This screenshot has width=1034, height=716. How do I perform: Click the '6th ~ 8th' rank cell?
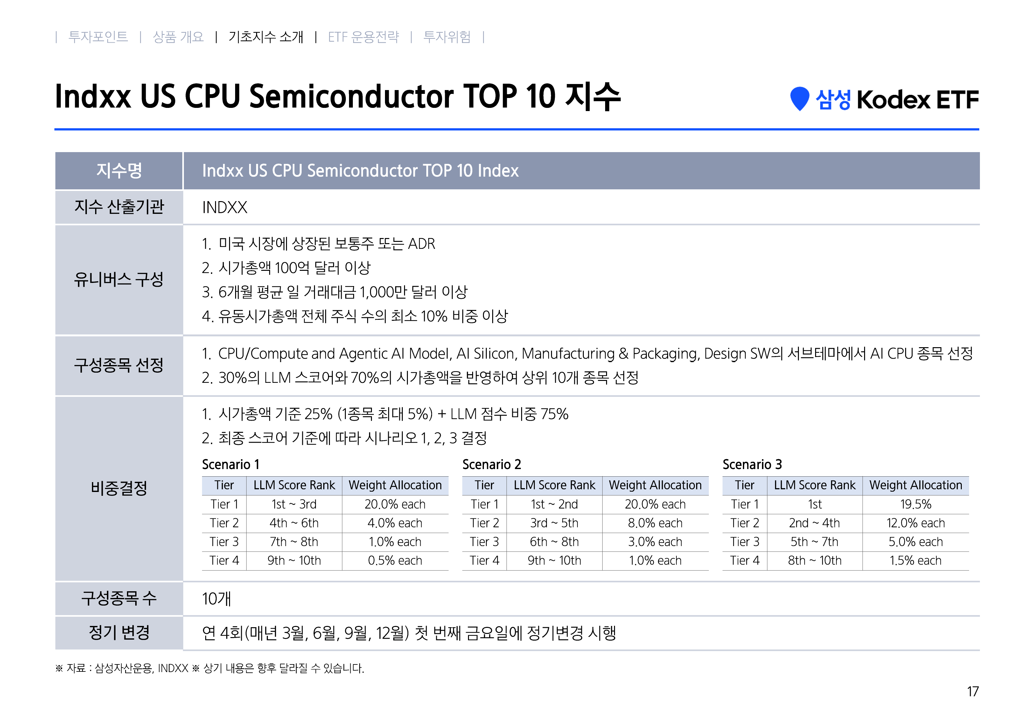[x=554, y=542]
